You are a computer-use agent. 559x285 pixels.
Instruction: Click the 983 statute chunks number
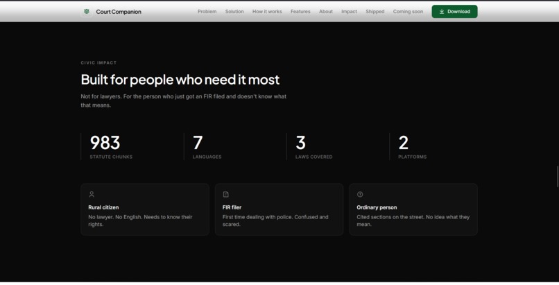pos(105,143)
